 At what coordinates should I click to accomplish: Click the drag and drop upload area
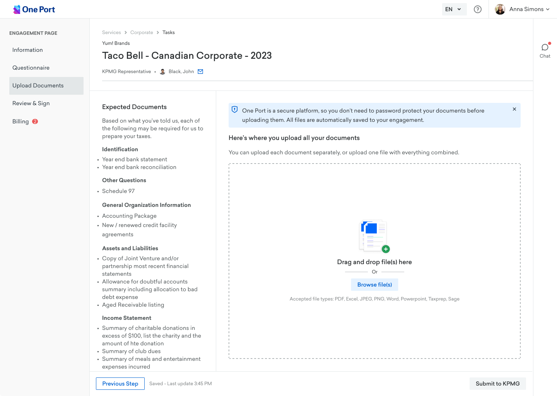374,261
